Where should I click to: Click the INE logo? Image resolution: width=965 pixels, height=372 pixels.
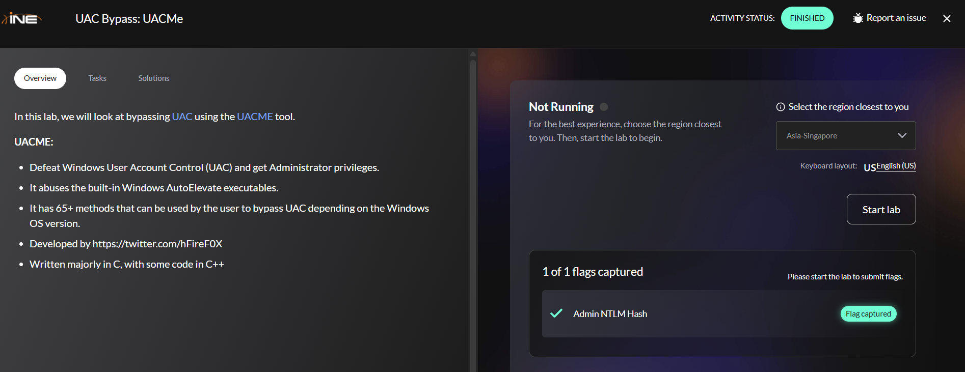tap(21, 19)
